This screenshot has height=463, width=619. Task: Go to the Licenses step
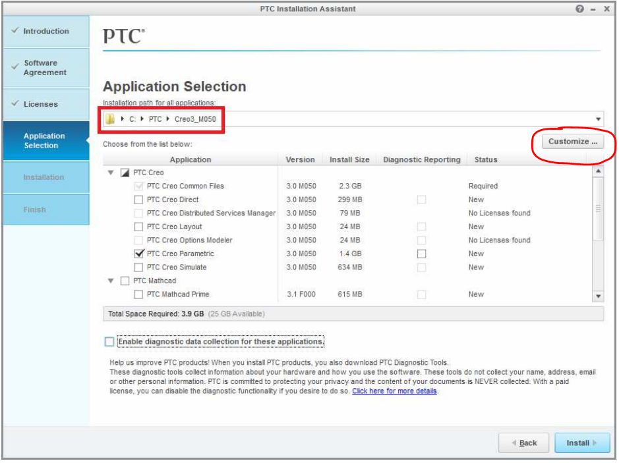pos(46,104)
